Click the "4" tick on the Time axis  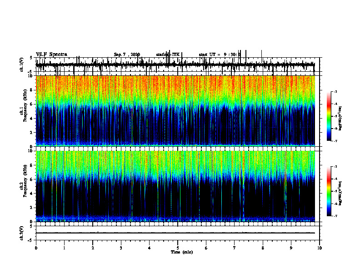(150, 248)
